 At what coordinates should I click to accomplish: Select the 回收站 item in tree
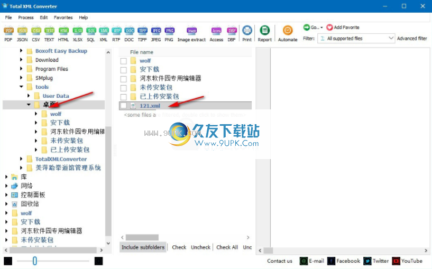point(30,204)
